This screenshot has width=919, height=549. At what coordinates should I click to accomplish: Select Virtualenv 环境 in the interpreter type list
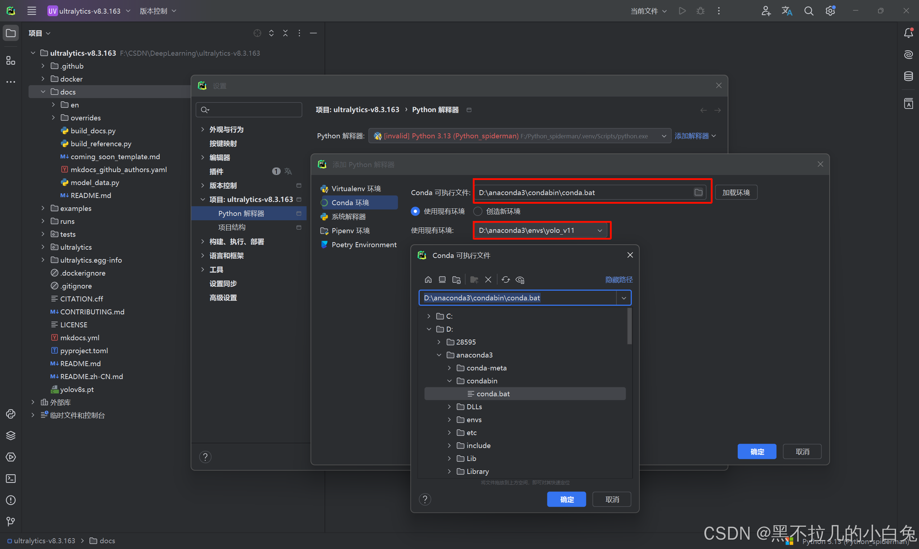point(356,189)
